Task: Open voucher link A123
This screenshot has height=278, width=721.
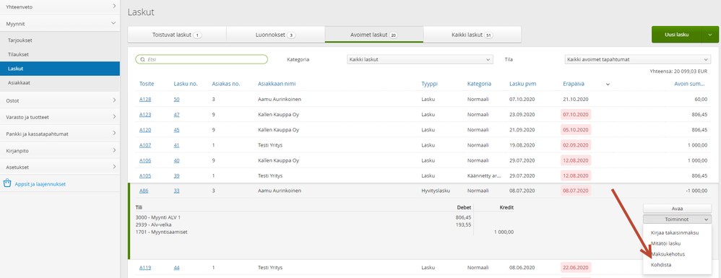Action: 145,114
